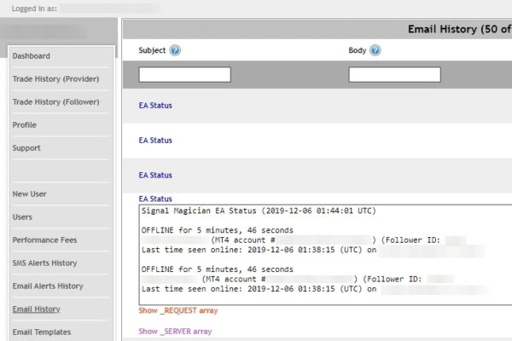Click the help icon next to Subject

(x=175, y=50)
